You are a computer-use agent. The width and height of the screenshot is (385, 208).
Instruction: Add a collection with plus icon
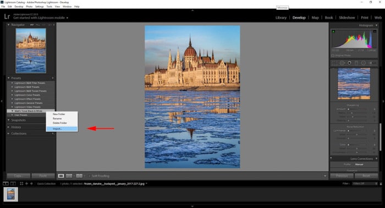point(53,133)
